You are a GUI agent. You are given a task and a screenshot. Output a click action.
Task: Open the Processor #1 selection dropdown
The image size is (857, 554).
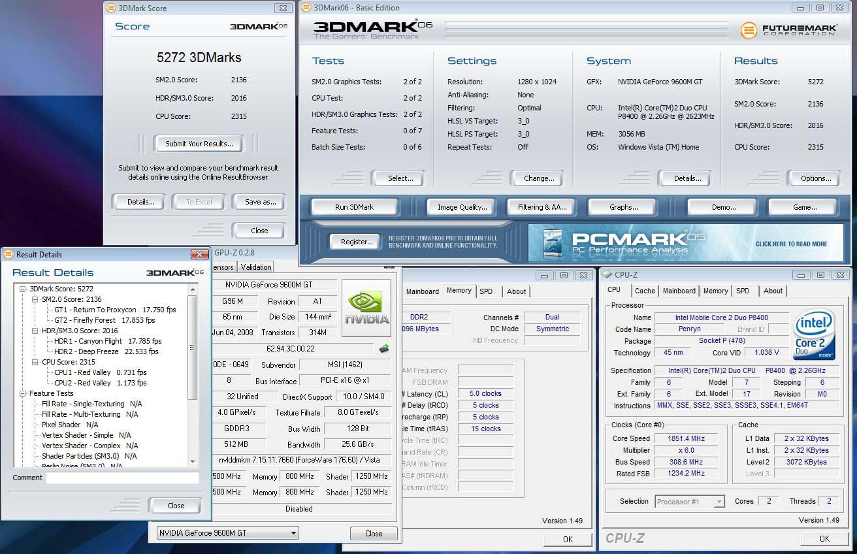point(690,502)
